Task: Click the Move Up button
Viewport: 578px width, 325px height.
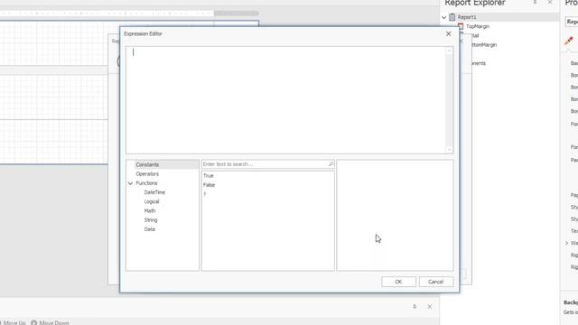Action: tap(13, 322)
